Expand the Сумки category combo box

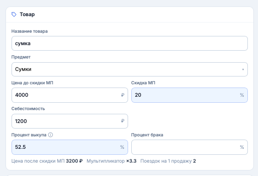129,69
